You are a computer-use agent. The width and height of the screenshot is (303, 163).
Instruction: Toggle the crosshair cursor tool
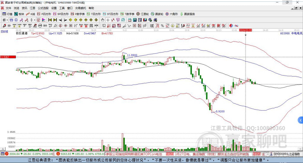click(x=108, y=20)
